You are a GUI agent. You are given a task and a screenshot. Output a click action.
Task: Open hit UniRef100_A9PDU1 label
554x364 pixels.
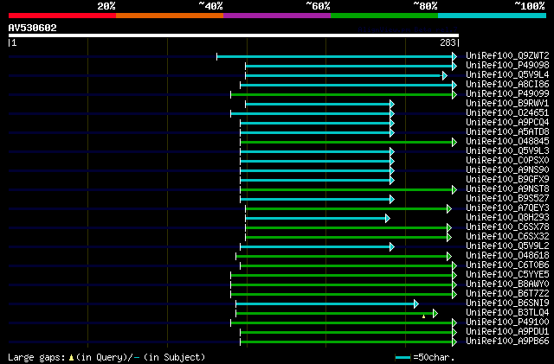(x=507, y=332)
